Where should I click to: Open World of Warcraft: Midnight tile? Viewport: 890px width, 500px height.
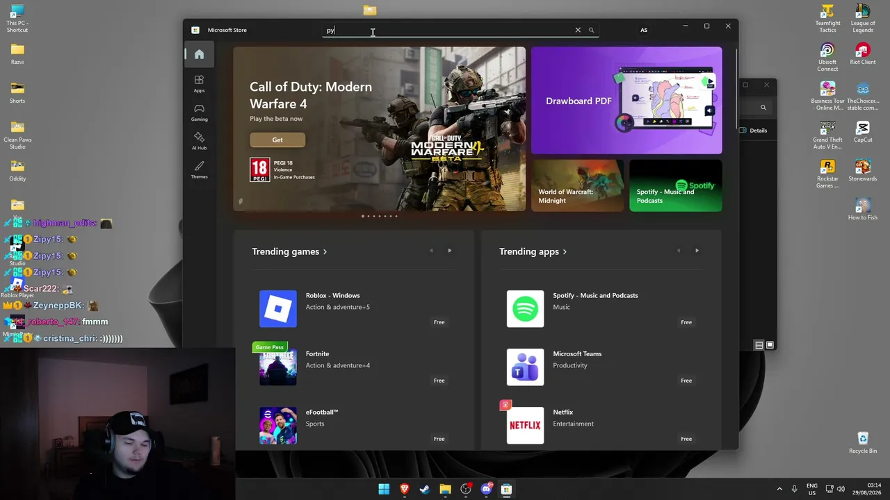click(x=578, y=185)
